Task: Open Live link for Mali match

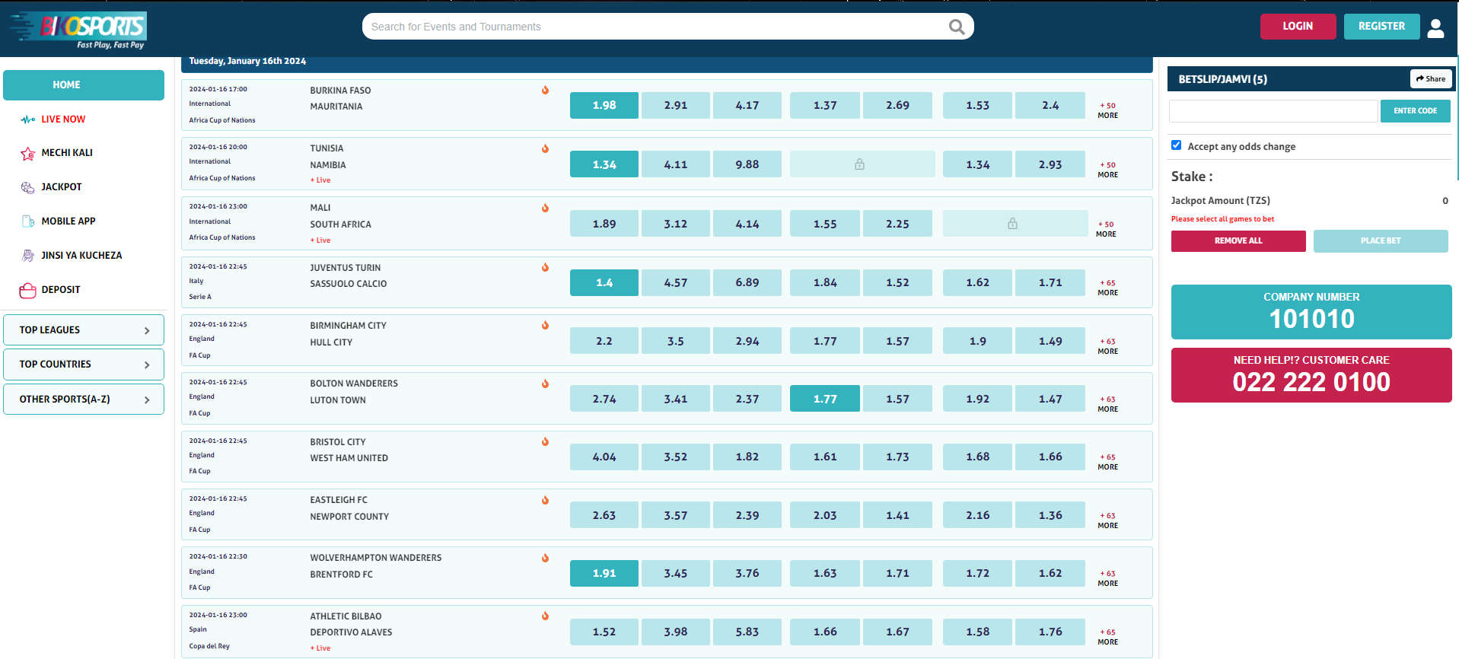Action: point(320,240)
